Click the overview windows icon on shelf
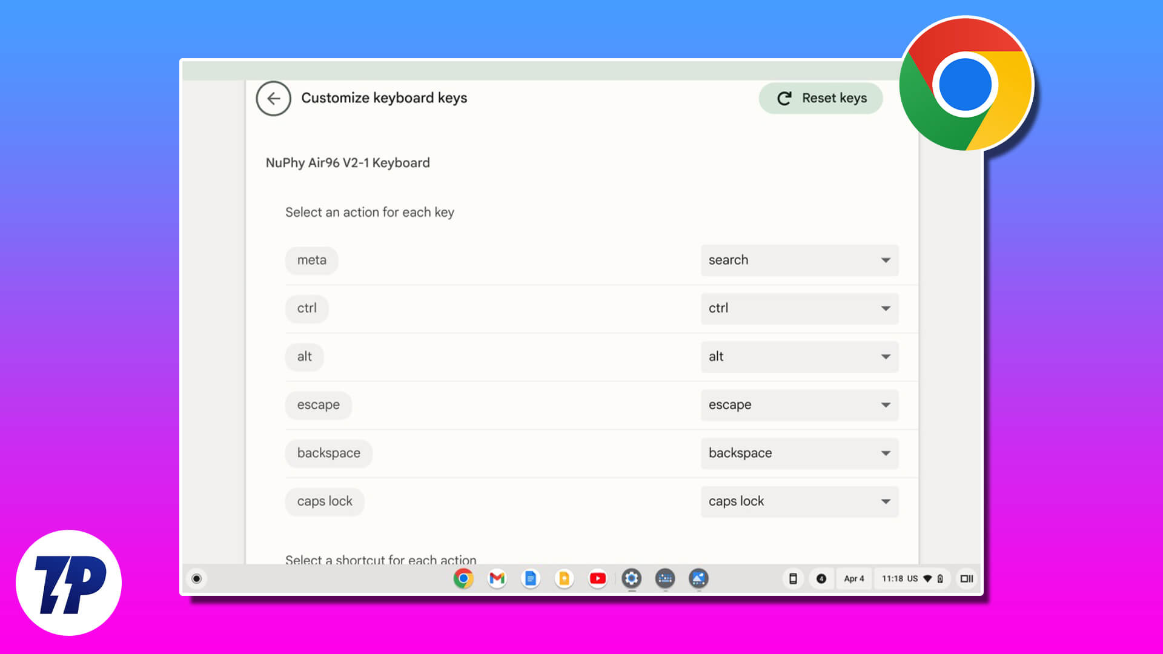 pos(967,579)
